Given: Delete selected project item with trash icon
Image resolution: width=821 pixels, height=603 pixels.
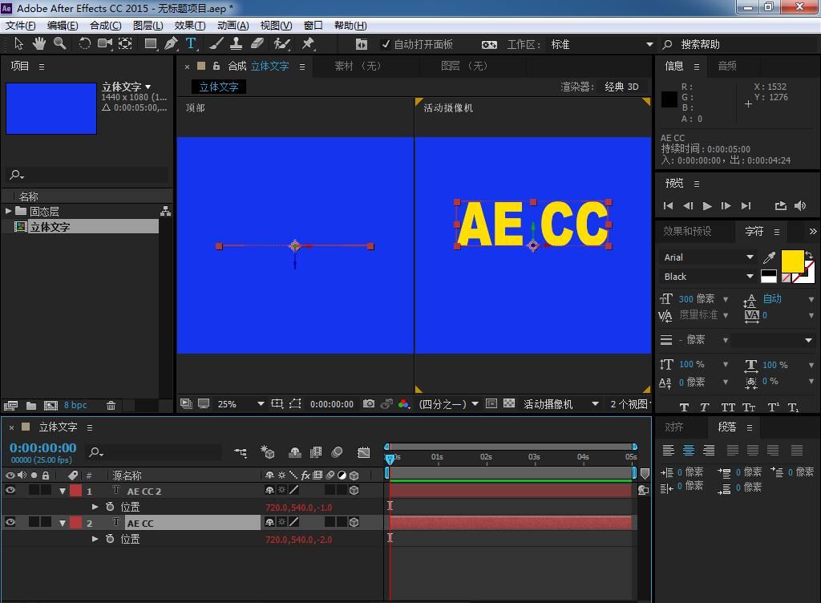Looking at the screenshot, I should (x=111, y=405).
